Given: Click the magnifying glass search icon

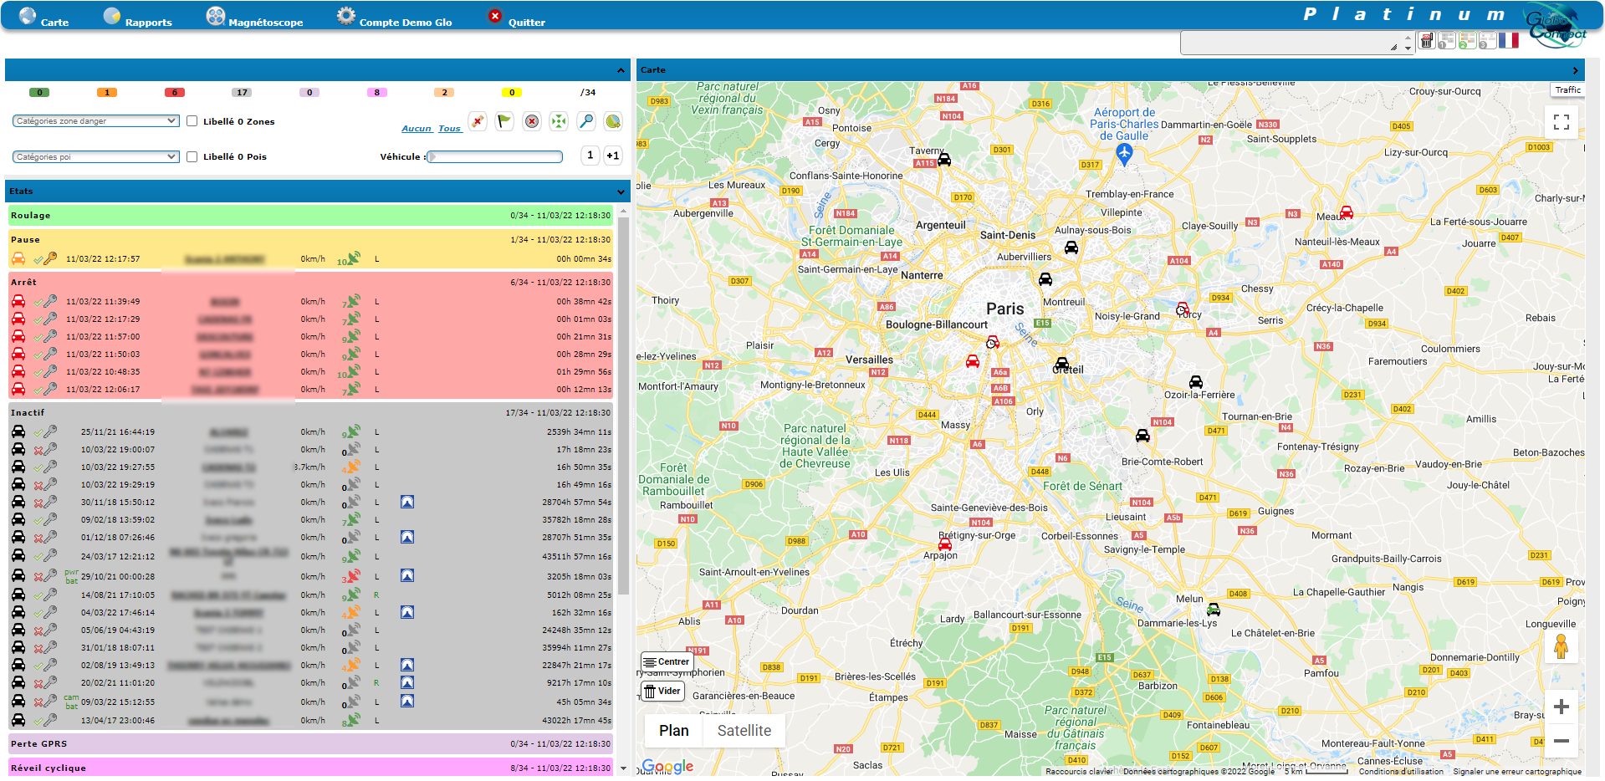Looking at the screenshot, I should coord(586,121).
